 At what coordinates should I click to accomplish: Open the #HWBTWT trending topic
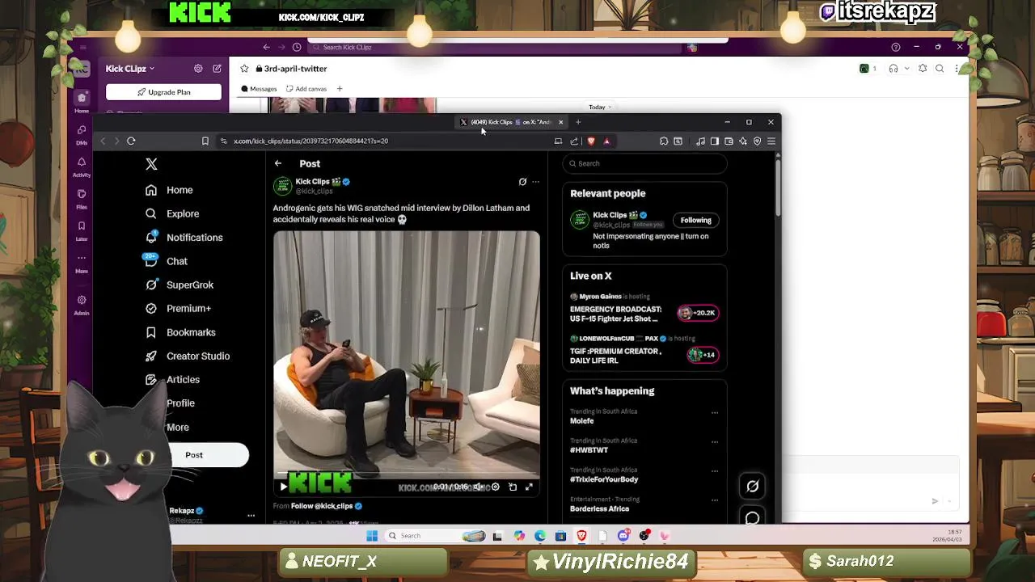[589, 450]
